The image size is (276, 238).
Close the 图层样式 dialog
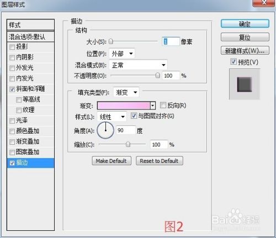[x=264, y=3]
